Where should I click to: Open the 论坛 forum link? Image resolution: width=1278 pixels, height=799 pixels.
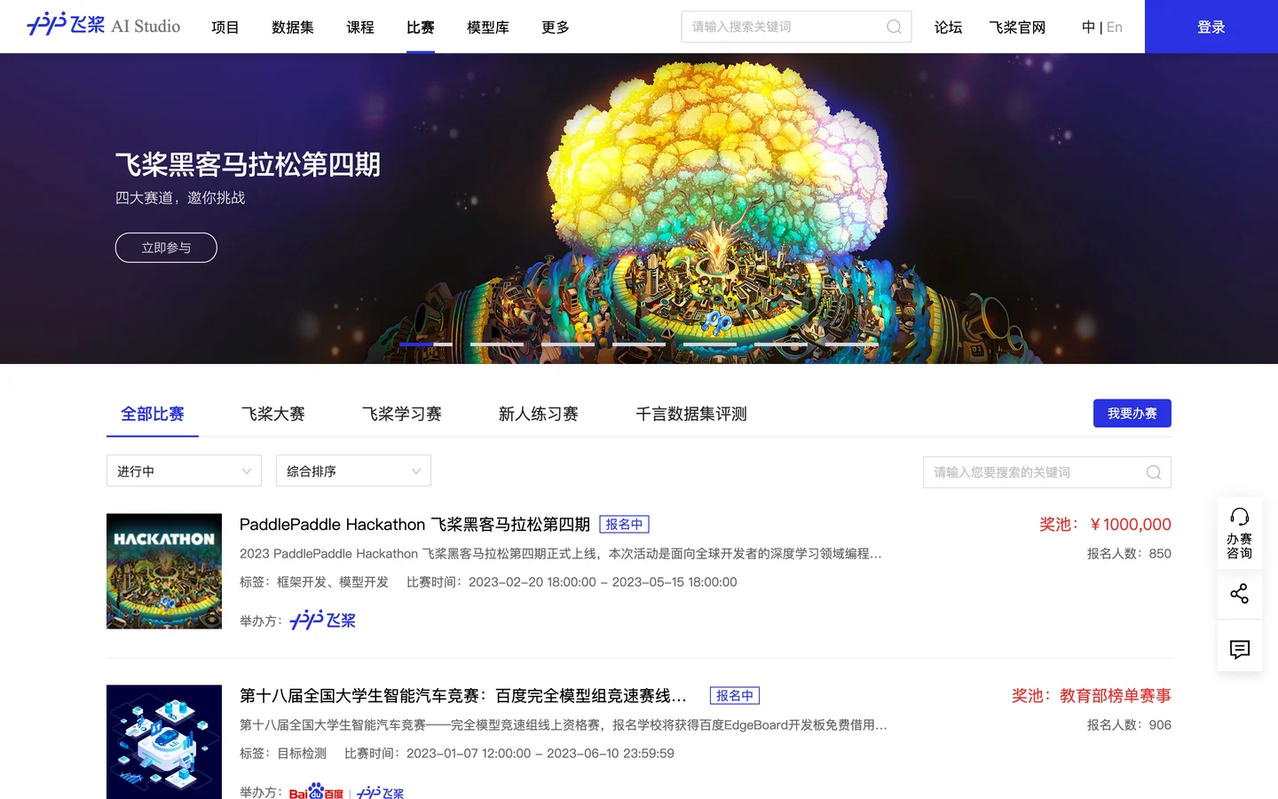pos(949,28)
